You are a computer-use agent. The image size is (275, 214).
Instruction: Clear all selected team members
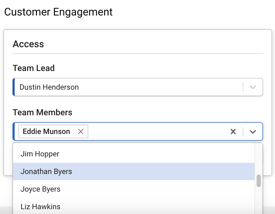(233, 132)
